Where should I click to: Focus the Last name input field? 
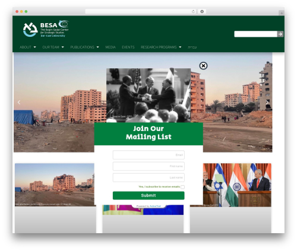point(148,177)
